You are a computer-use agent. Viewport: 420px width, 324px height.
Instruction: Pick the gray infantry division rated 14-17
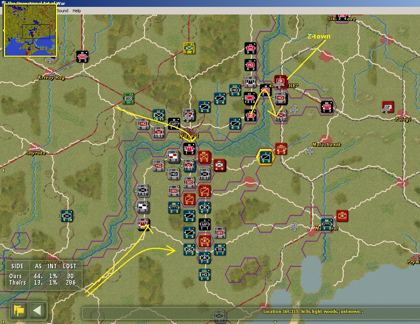281,115
